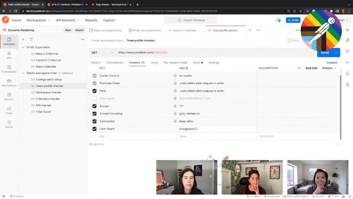The image size is (353, 199).
Task: Open the APIs sidebar panel
Action: (9, 55)
